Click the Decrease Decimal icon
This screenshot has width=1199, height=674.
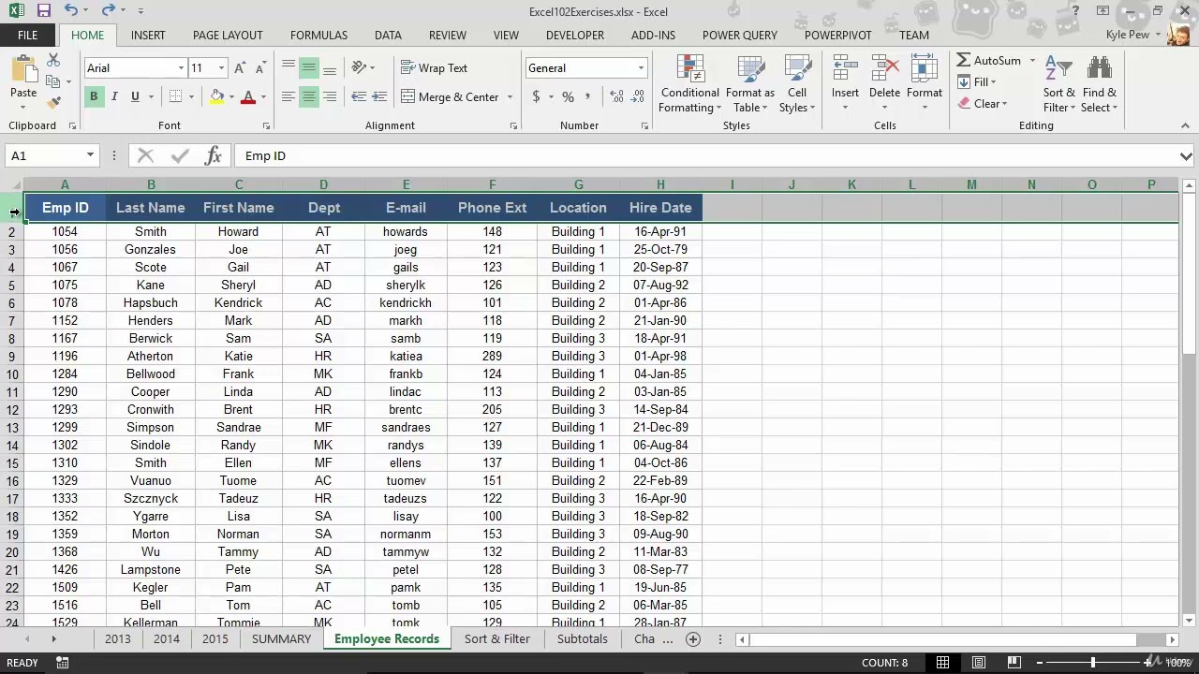point(638,96)
